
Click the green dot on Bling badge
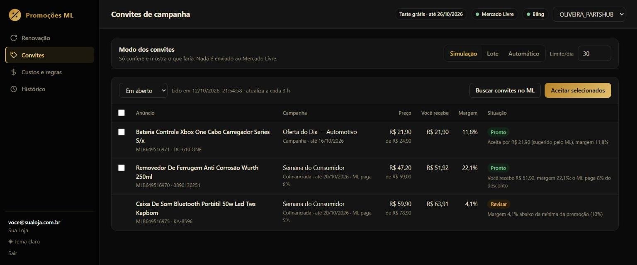click(528, 14)
